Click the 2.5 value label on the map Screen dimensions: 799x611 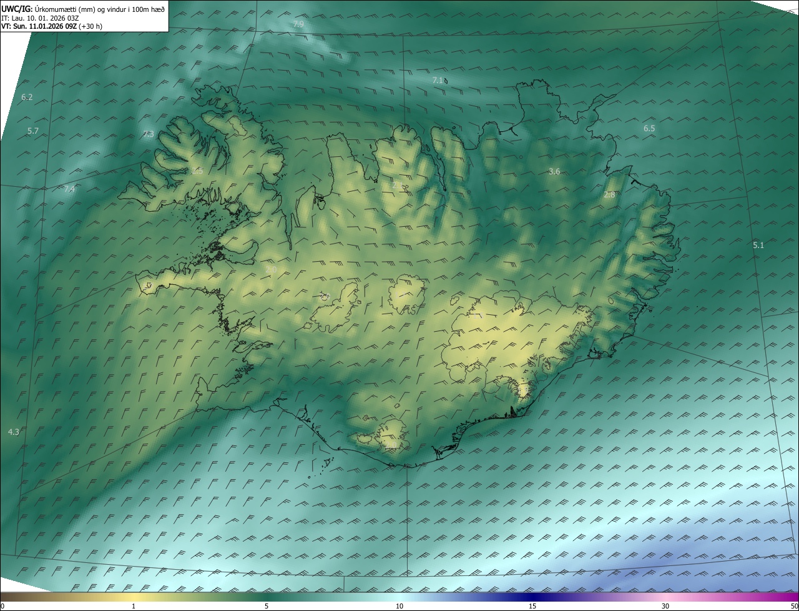pos(197,171)
